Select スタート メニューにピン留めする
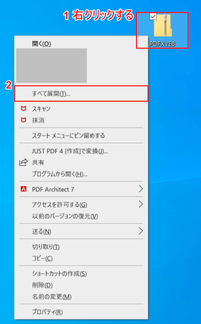This screenshot has height=324, width=201. coord(81,136)
